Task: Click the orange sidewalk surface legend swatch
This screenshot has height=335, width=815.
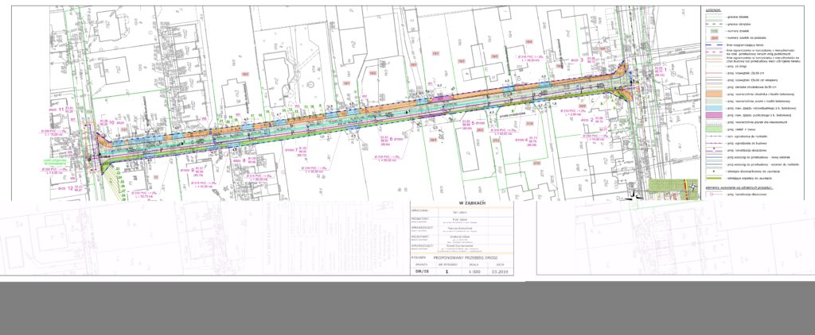Action: [x=713, y=94]
